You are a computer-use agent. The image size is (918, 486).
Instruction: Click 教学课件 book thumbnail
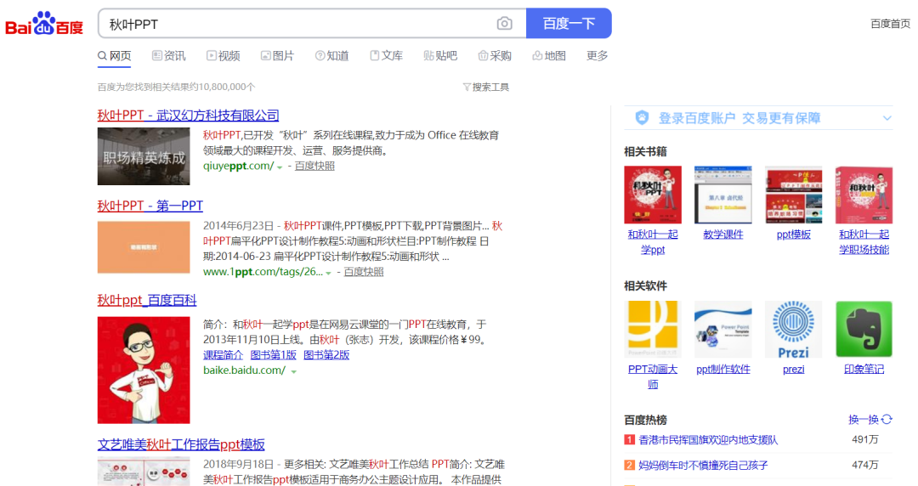(723, 195)
